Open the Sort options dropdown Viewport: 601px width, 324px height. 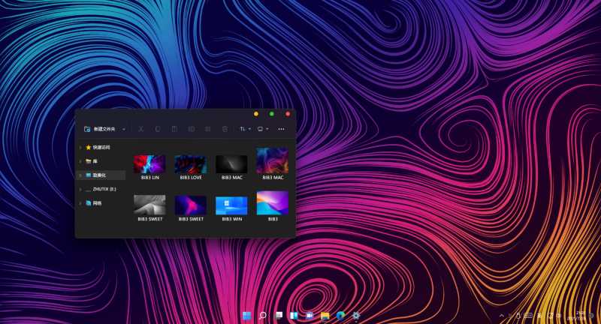click(x=244, y=129)
